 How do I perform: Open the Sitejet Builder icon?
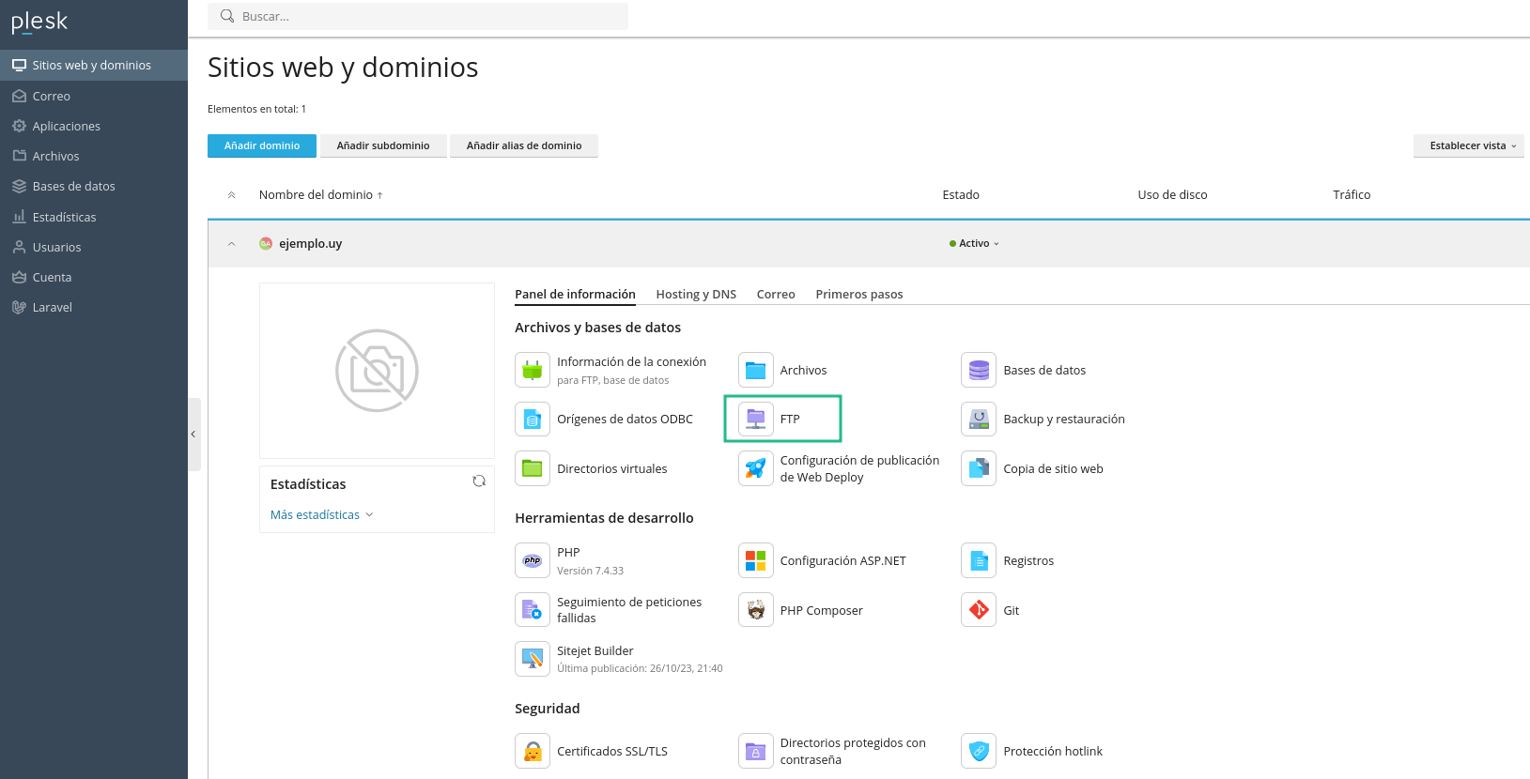(x=533, y=659)
